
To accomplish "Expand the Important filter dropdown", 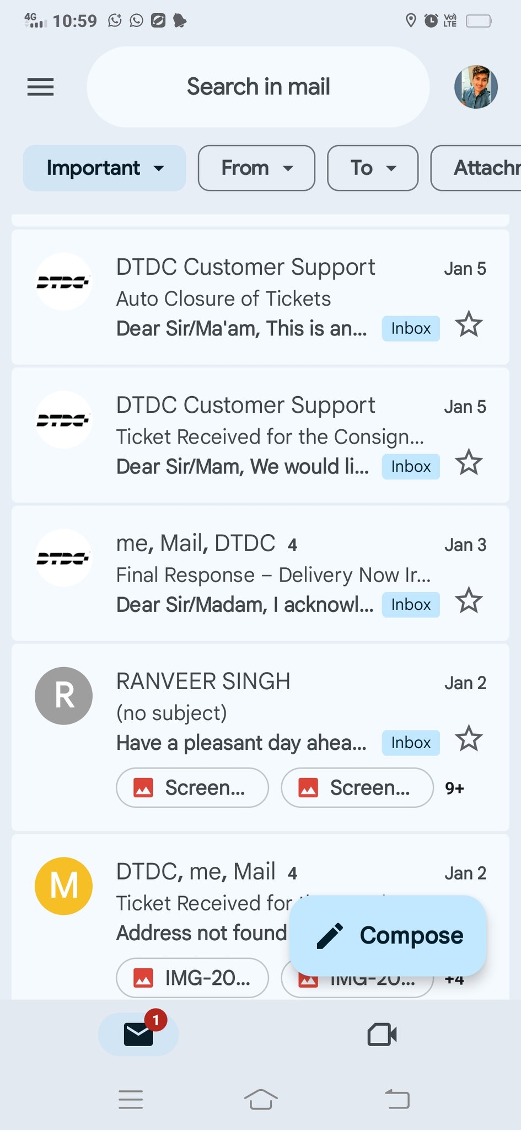I will click(104, 168).
